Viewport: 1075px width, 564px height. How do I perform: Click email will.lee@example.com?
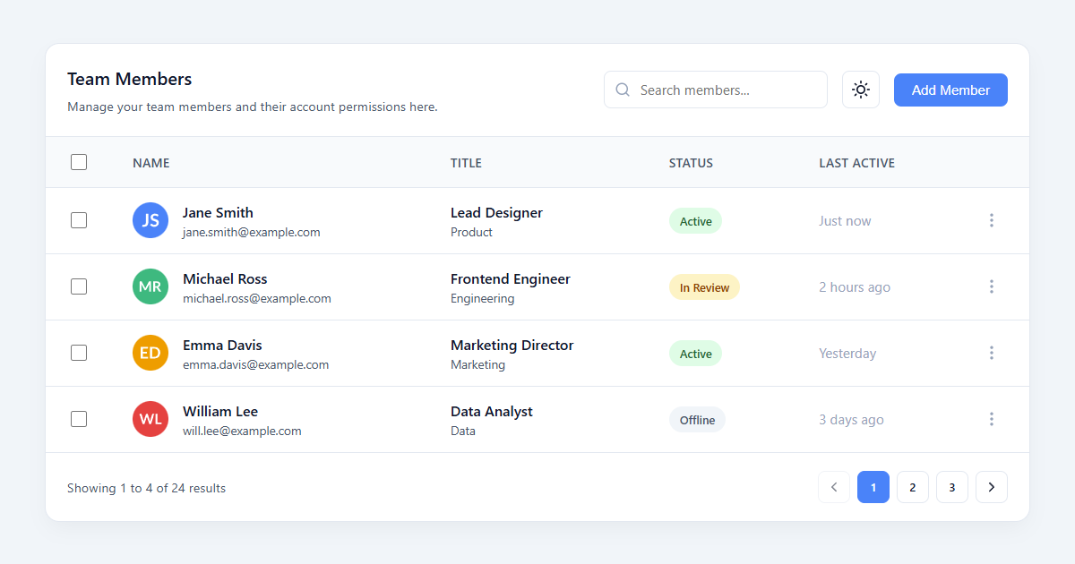click(242, 431)
